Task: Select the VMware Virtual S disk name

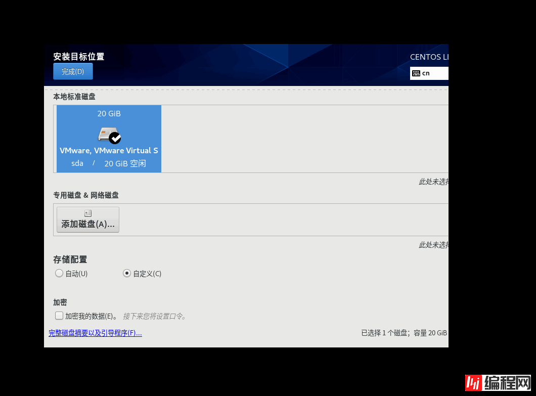Action: (109, 151)
